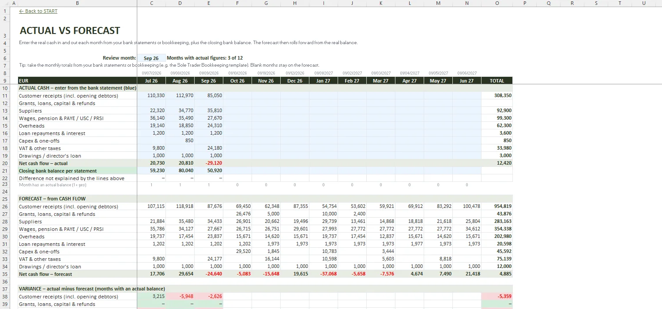662x309 pixels.
Task: Click the 'ACTUAL CASH – enter from the bank statement' header
Action: (x=77, y=88)
